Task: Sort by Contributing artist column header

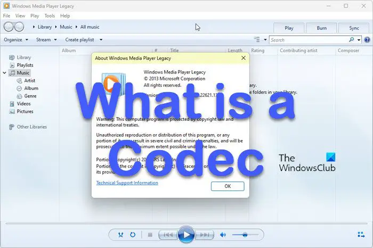Action: click(x=298, y=51)
